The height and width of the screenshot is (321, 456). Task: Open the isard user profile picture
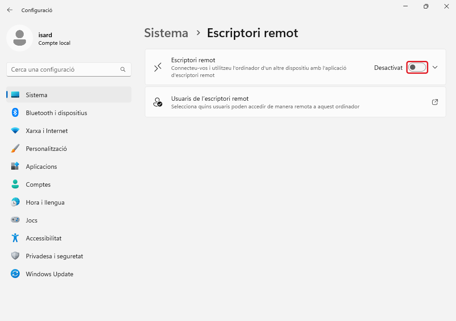point(19,38)
